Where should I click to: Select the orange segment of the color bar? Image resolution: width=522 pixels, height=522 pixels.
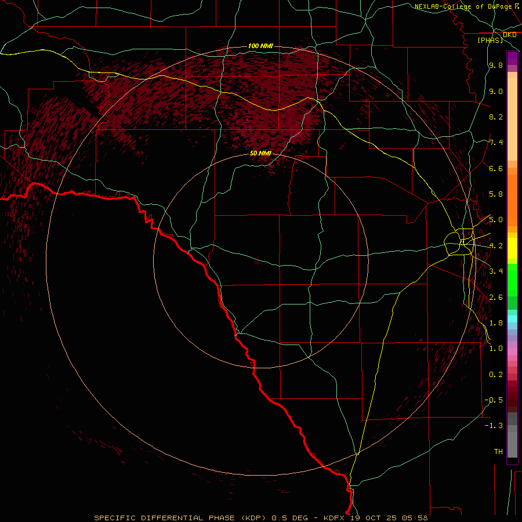click(x=512, y=201)
